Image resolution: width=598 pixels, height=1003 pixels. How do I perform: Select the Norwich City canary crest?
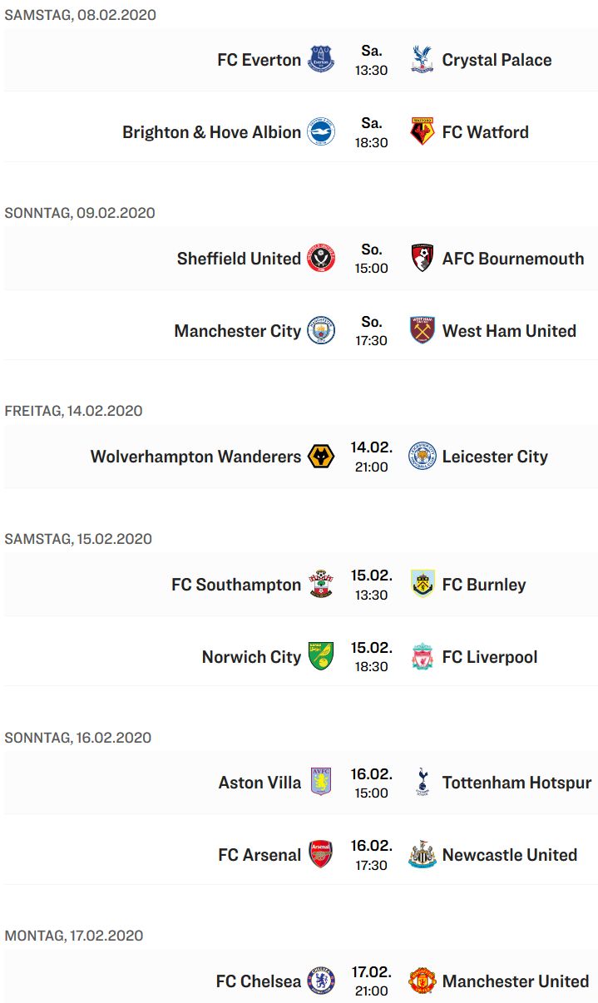click(321, 656)
